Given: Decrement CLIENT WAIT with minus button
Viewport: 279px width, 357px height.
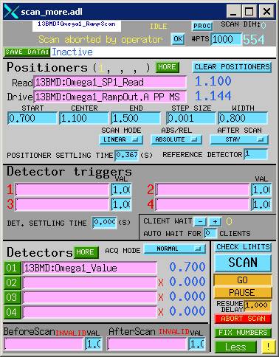Looking at the screenshot, I should [200, 221].
